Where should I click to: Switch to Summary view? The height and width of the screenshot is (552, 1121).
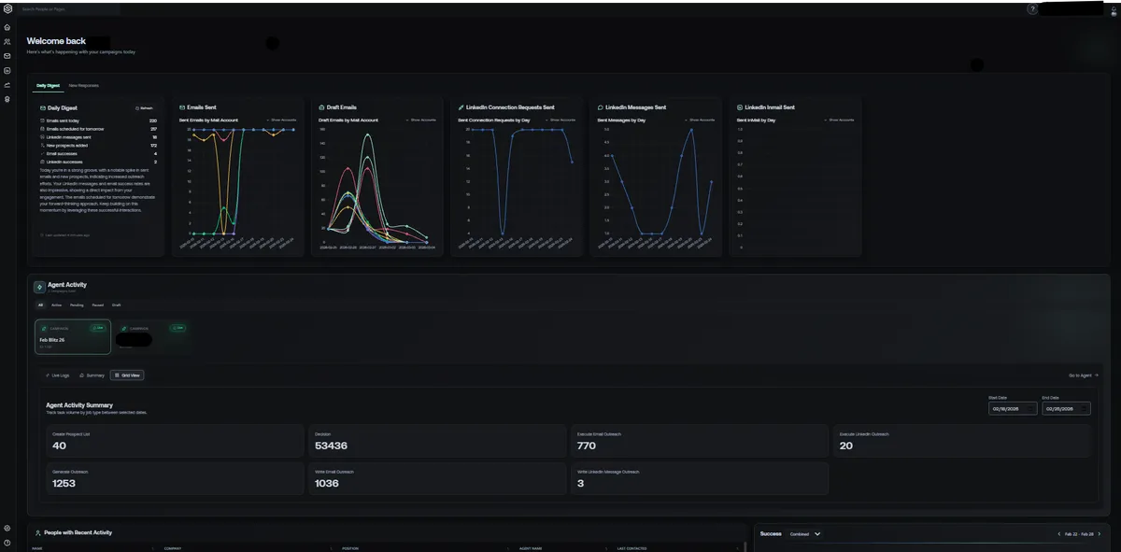92,375
